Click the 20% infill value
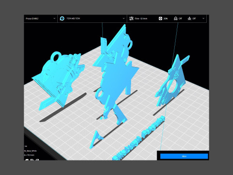Viewport: 233px width, 175px height. click(166, 18)
